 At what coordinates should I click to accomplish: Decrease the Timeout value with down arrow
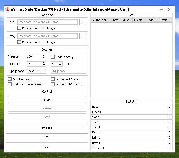click(x=44, y=65)
